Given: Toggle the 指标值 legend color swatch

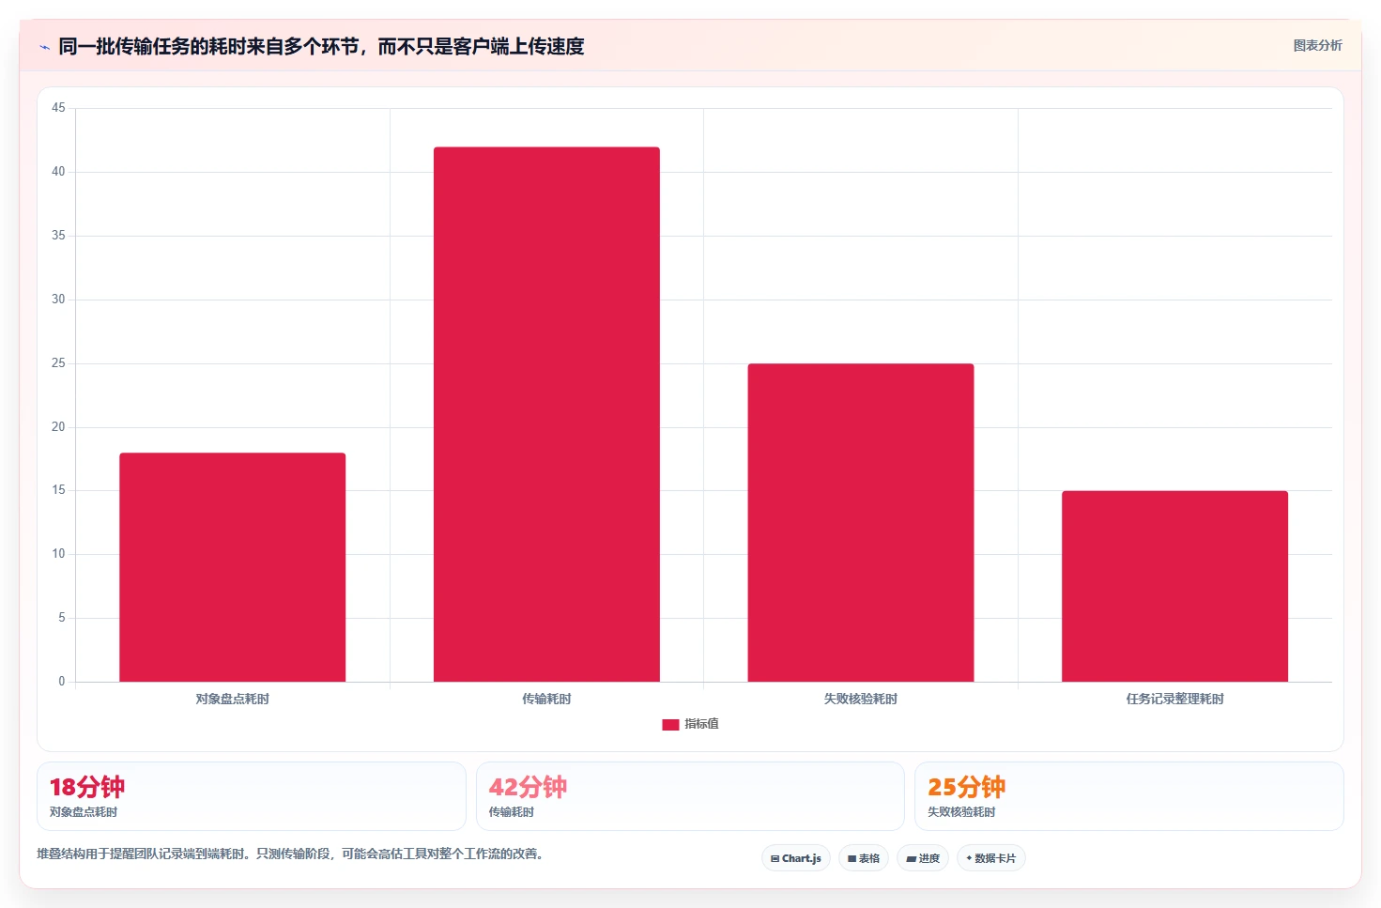Looking at the screenshot, I should tap(670, 724).
